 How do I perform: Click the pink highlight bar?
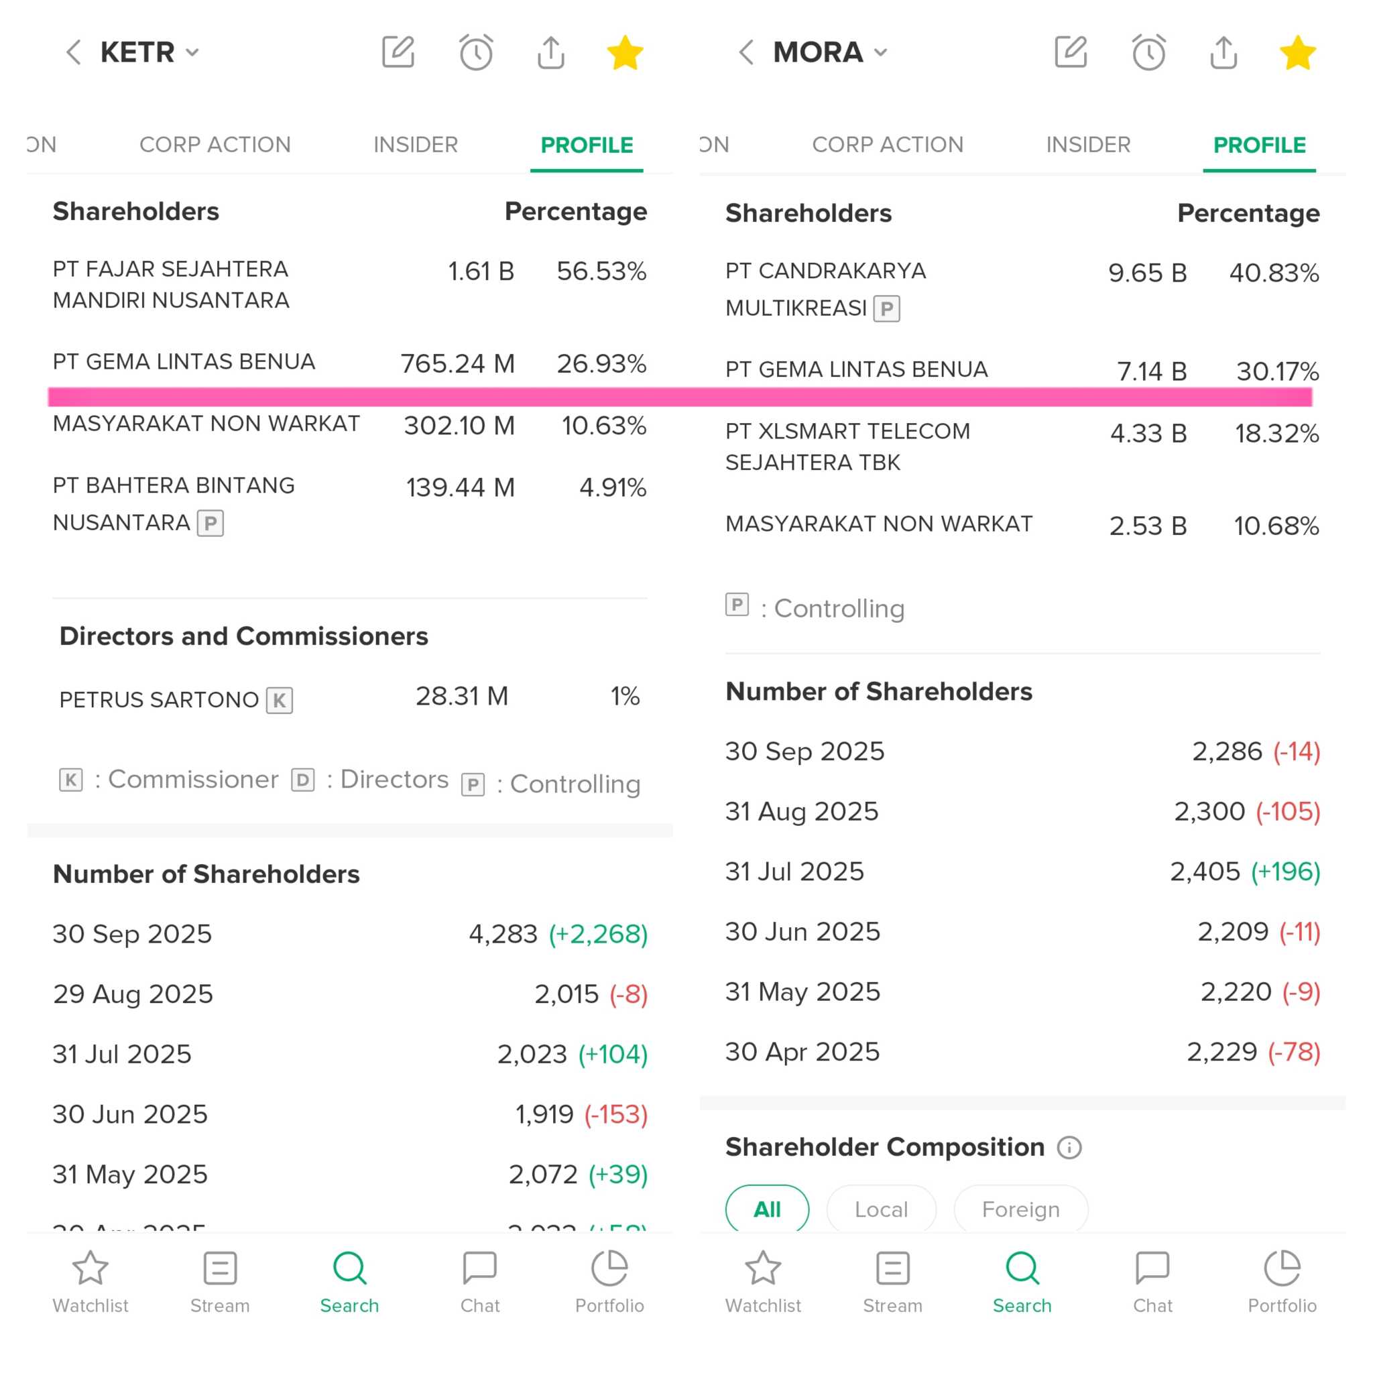click(x=679, y=397)
